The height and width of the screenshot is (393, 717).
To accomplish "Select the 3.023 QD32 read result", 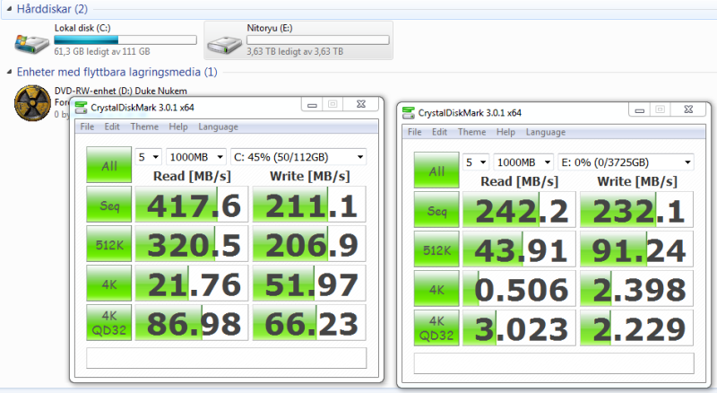I will 519,328.
